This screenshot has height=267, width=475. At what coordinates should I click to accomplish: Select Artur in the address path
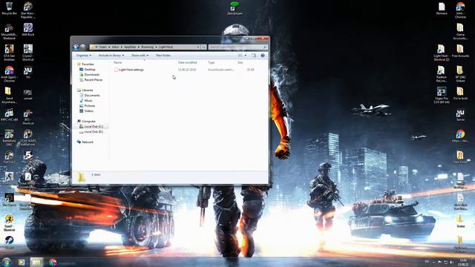click(116, 47)
